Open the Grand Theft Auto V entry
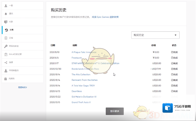Viewport: 196px width, 121px height. [x=81, y=102]
